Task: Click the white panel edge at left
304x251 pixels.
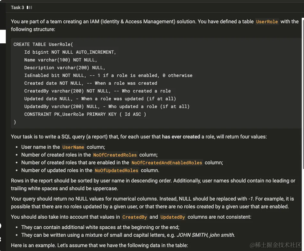Action: [x=3, y=37]
